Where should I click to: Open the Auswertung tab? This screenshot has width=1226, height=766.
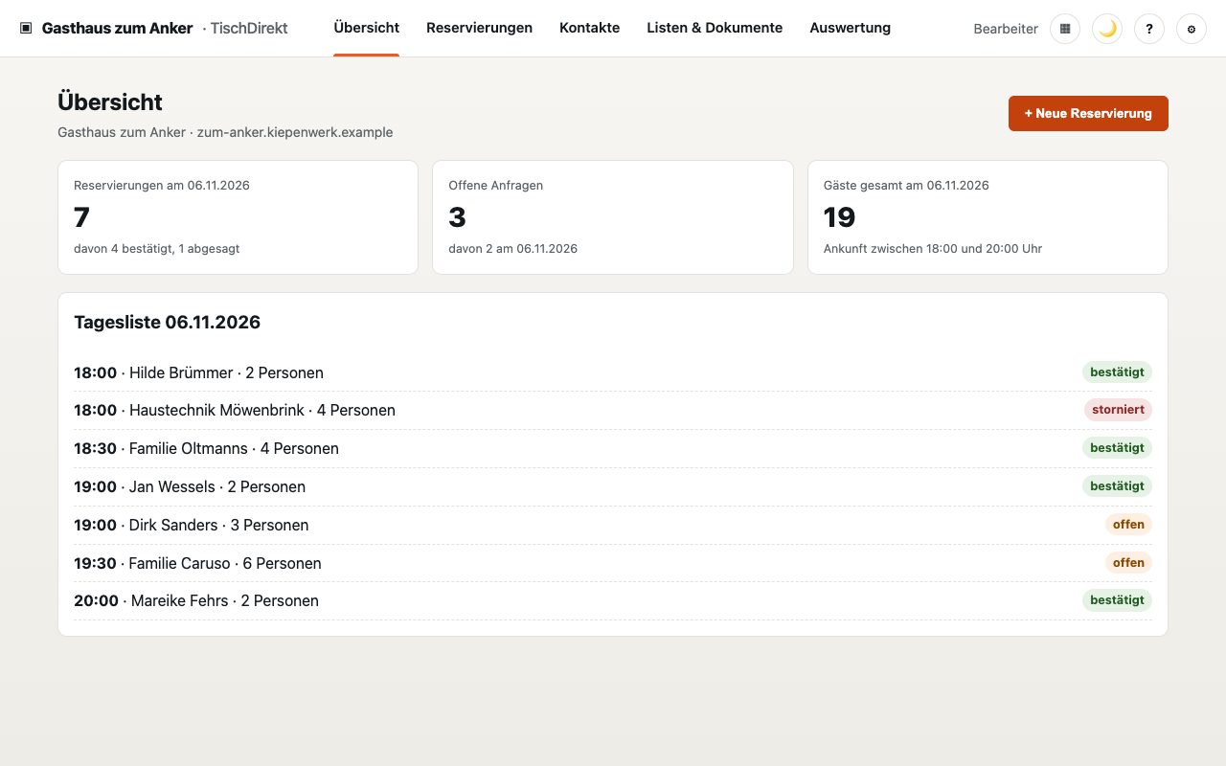[850, 28]
